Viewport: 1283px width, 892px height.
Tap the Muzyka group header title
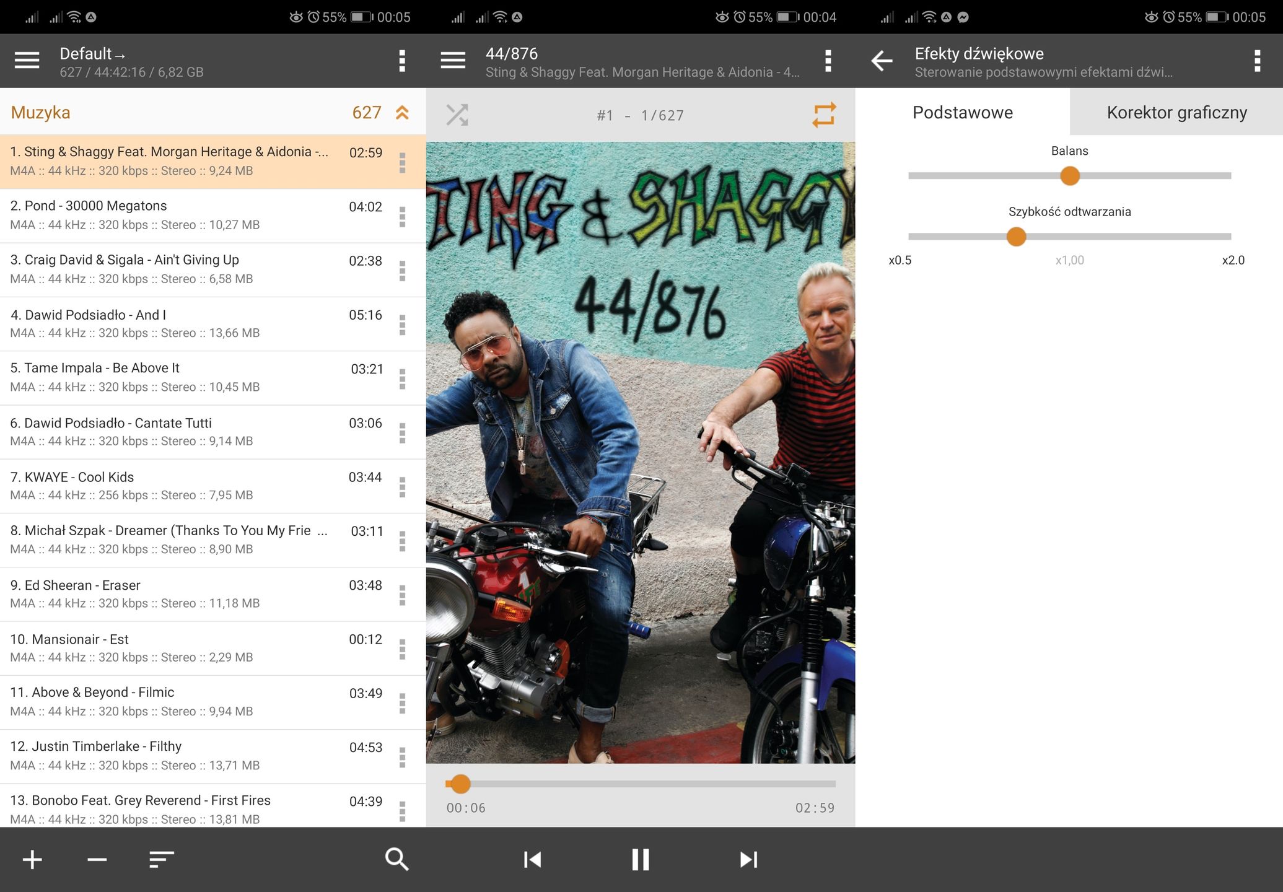pos(40,113)
